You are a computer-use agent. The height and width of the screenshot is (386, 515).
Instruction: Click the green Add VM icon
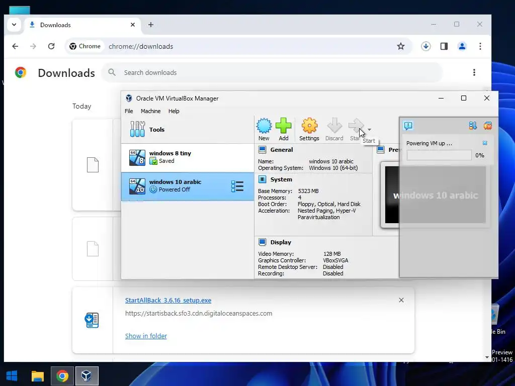tap(284, 126)
